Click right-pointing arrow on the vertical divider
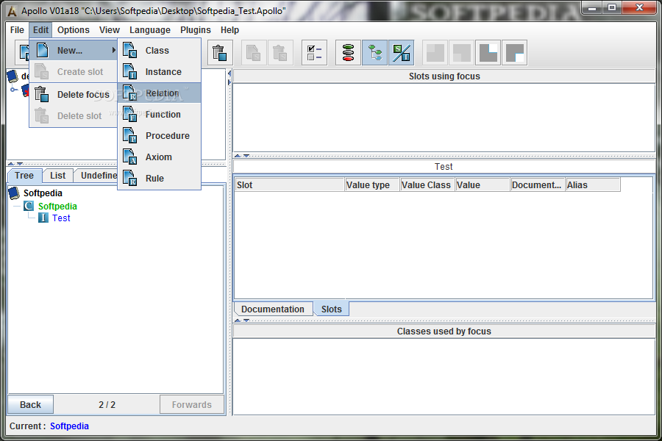 click(x=229, y=82)
